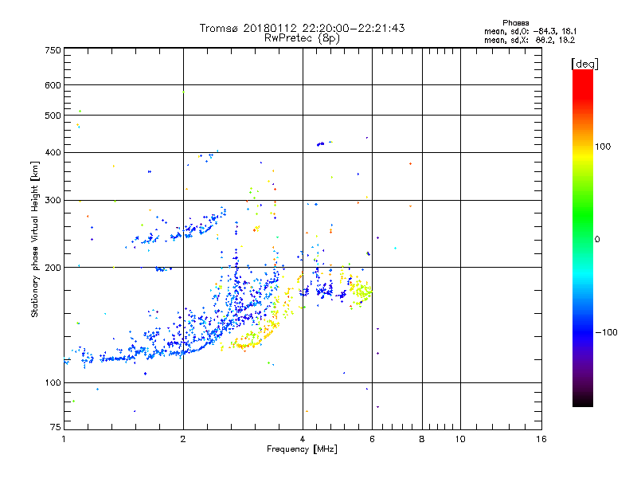Click the y-axis tick label '750'
Screen dimensions: 637x478
tap(53, 50)
